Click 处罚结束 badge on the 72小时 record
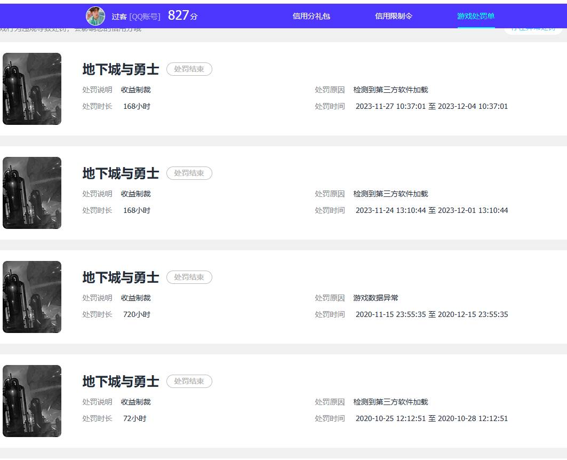The width and height of the screenshot is (567, 460). [189, 382]
